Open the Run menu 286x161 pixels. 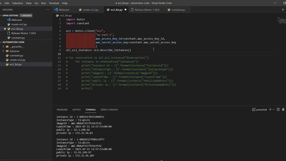coord(43,3)
